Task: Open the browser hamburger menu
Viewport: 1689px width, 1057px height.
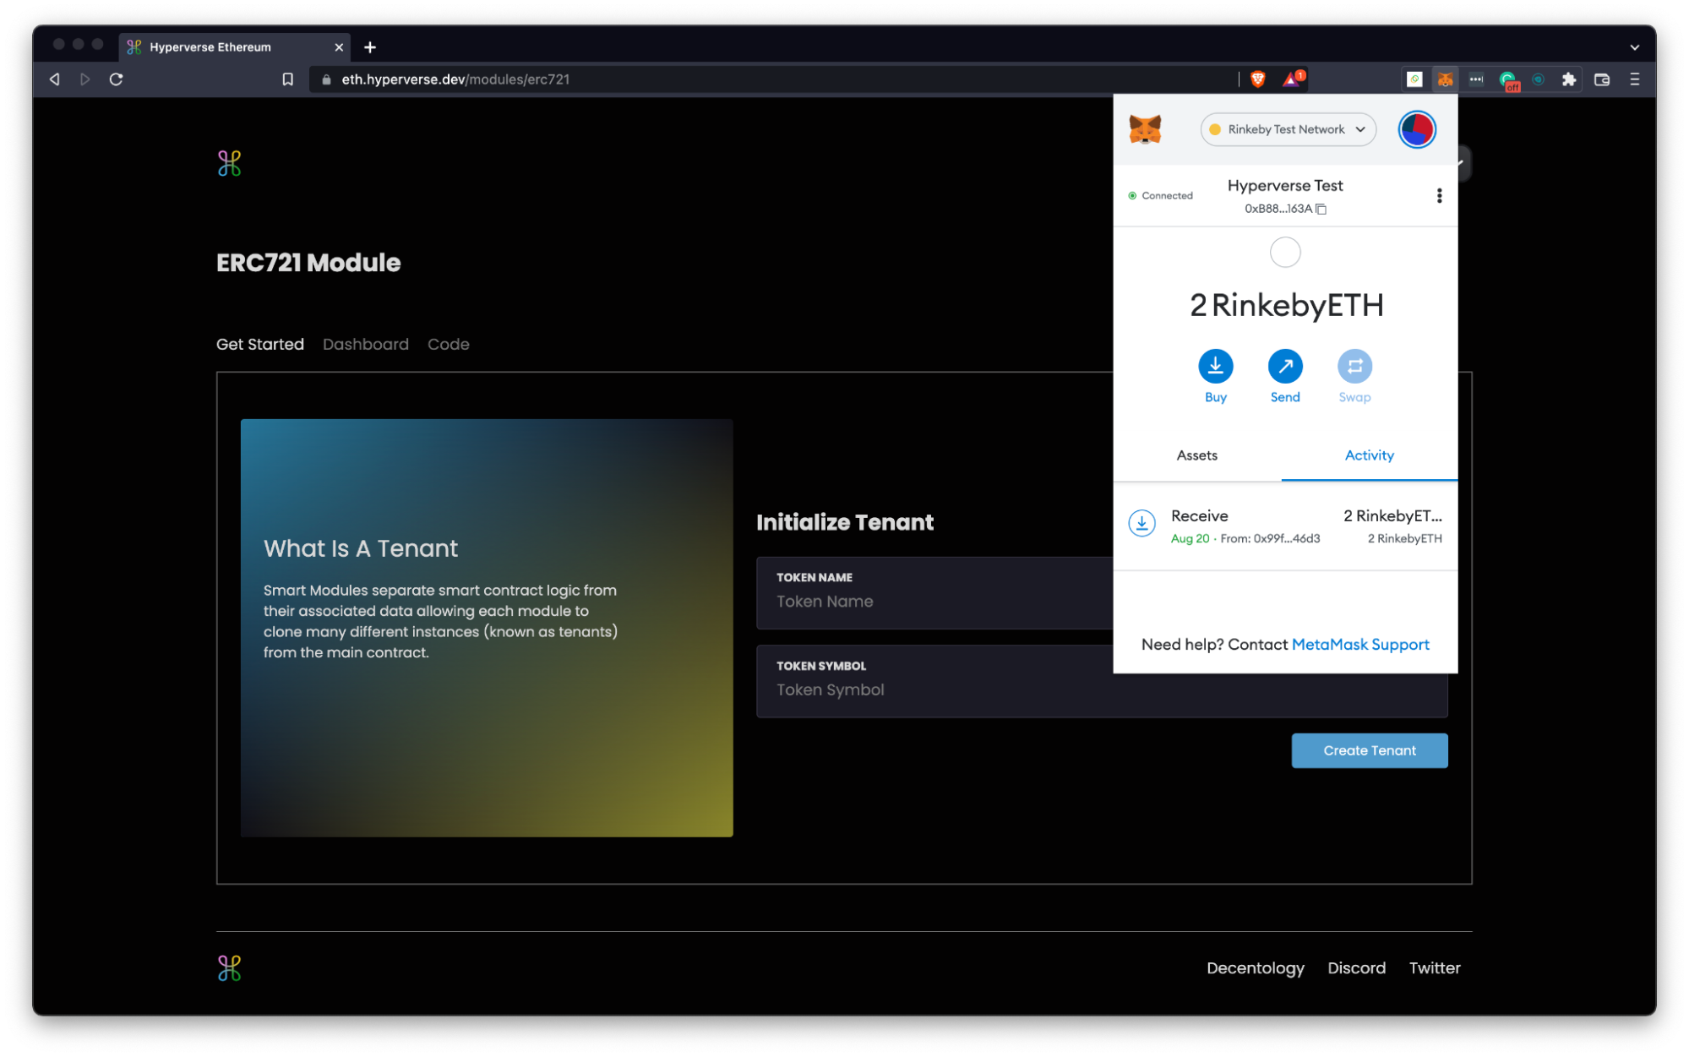Action: (x=1635, y=79)
